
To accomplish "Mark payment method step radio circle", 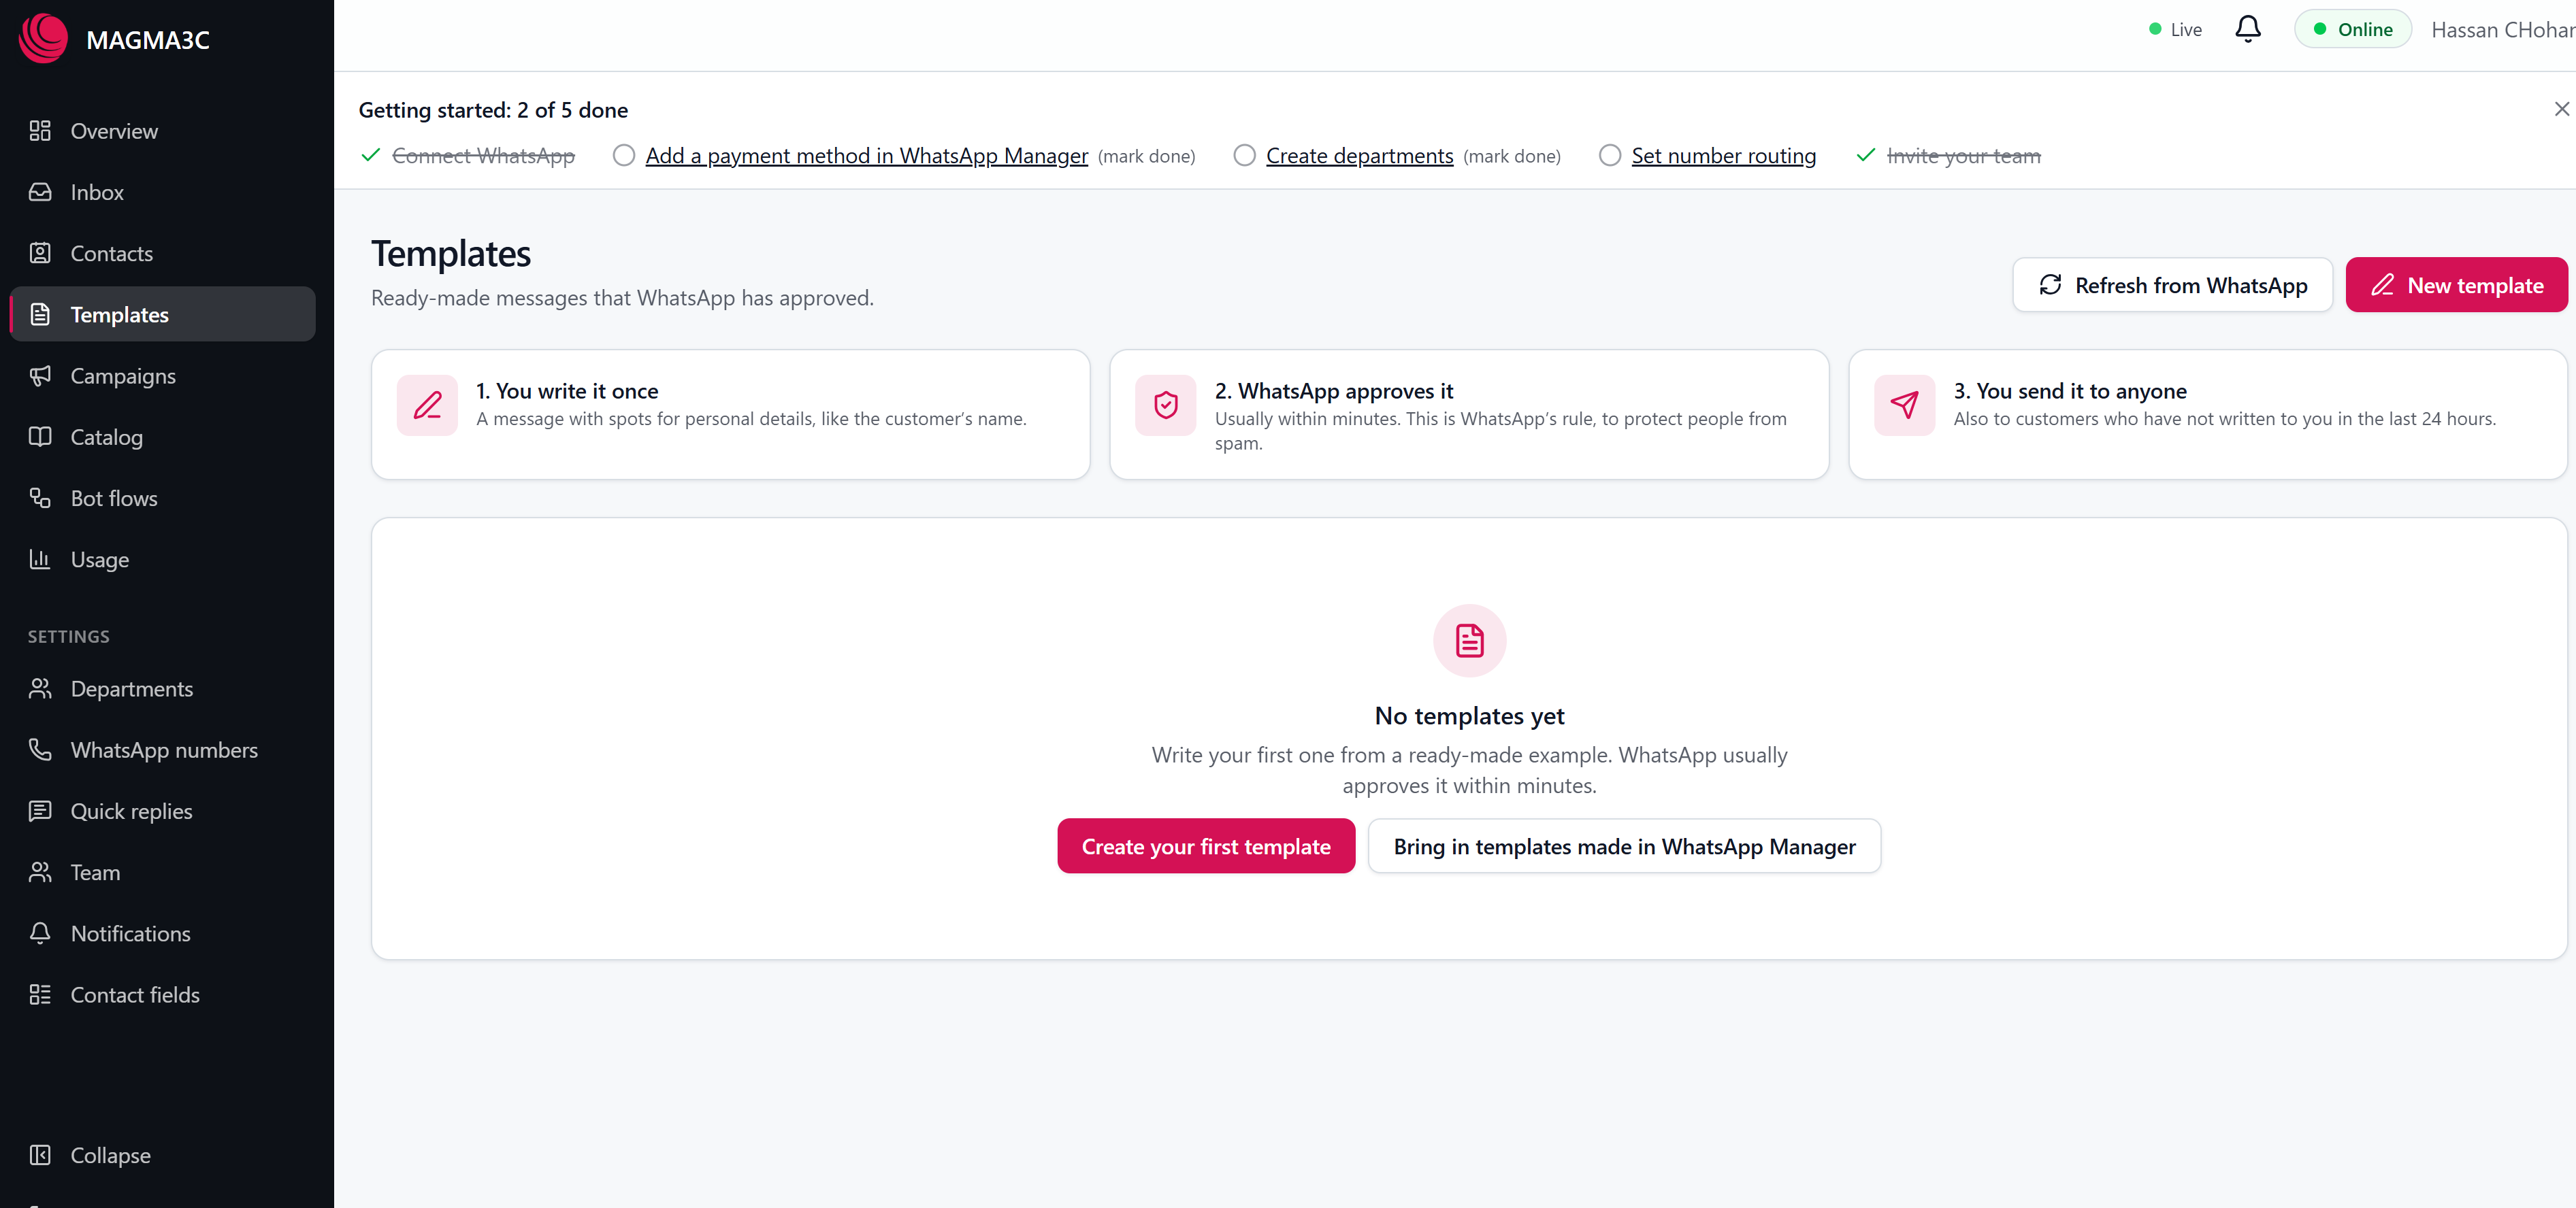I will pos(624,156).
